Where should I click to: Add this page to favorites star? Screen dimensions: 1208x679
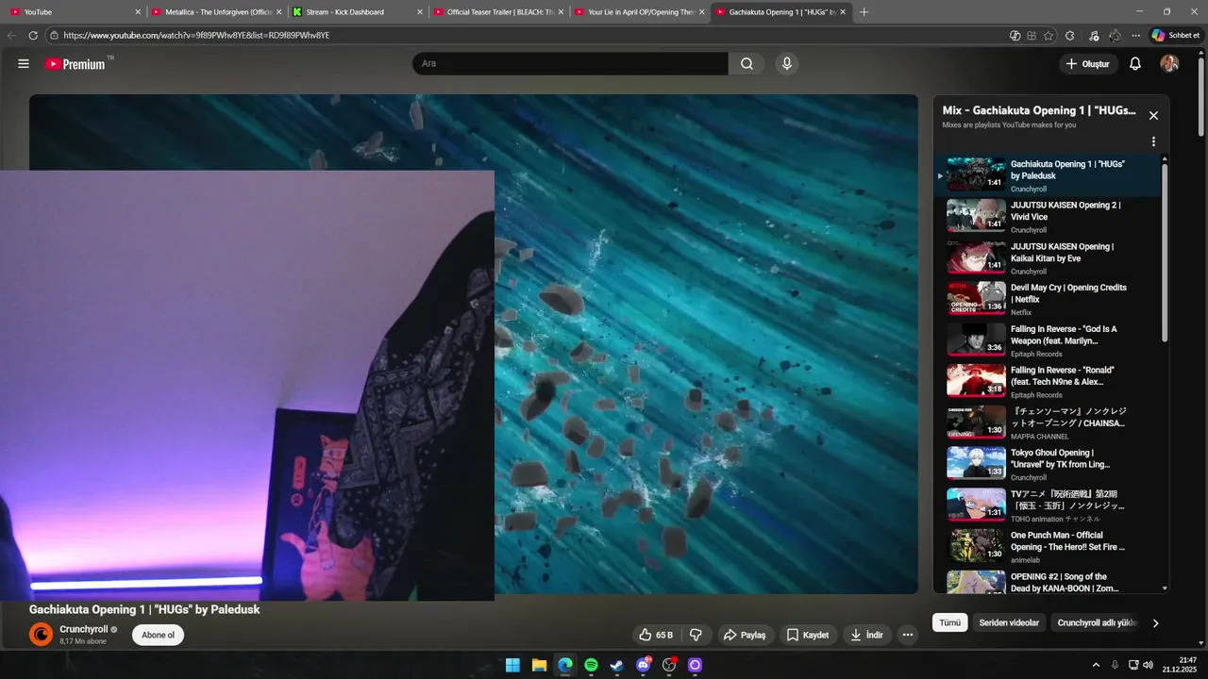(x=1049, y=36)
